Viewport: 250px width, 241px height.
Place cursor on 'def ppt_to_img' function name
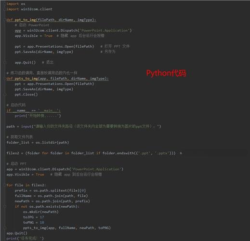[25, 20]
